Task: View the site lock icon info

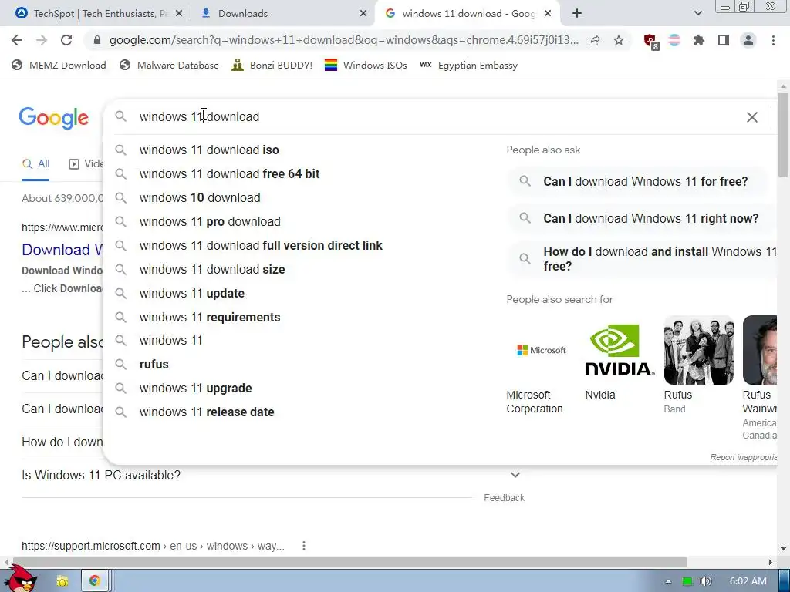Action: [x=97, y=40]
